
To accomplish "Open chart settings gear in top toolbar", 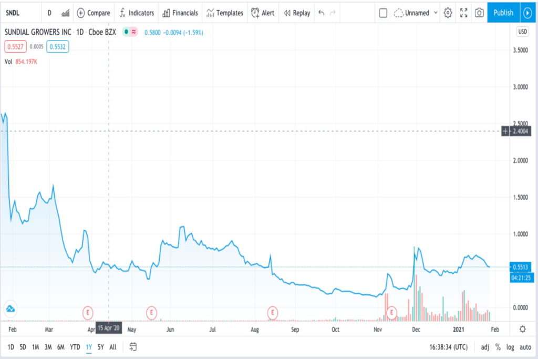I will [448, 13].
